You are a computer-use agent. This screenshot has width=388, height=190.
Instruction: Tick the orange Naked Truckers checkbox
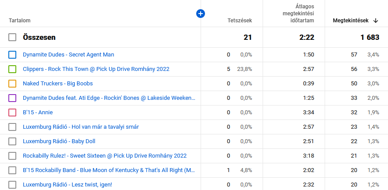[12, 84]
